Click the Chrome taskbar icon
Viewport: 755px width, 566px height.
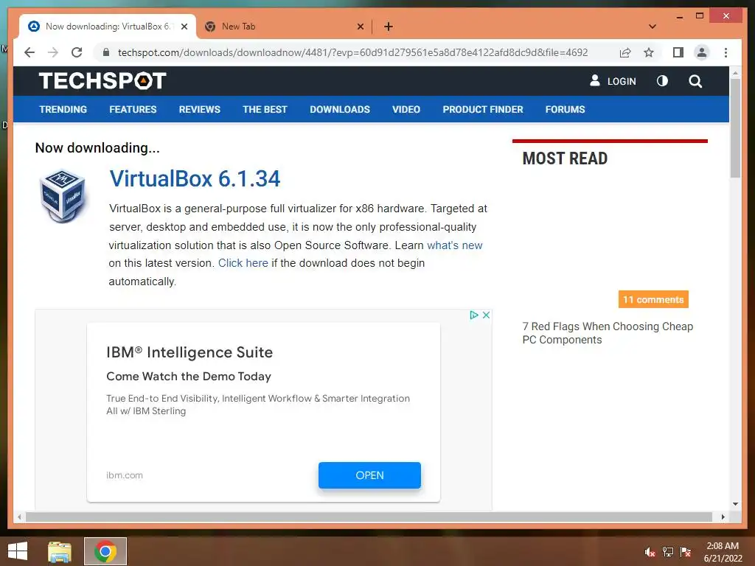pos(105,551)
